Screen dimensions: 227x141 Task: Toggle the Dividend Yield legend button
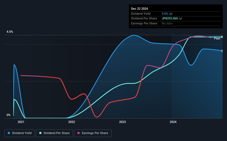pyautogui.click(x=20, y=133)
